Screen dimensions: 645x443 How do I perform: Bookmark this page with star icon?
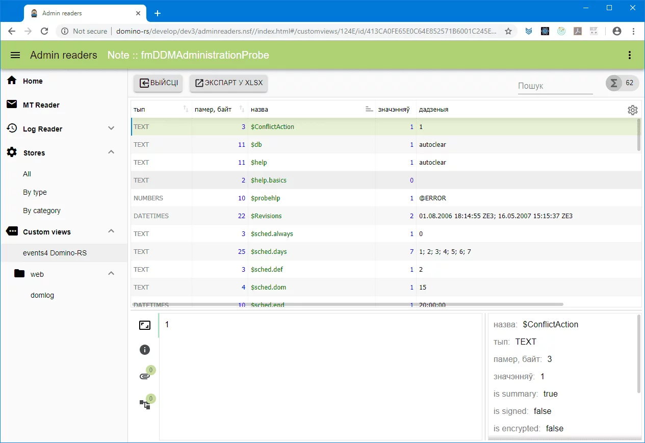coord(508,31)
